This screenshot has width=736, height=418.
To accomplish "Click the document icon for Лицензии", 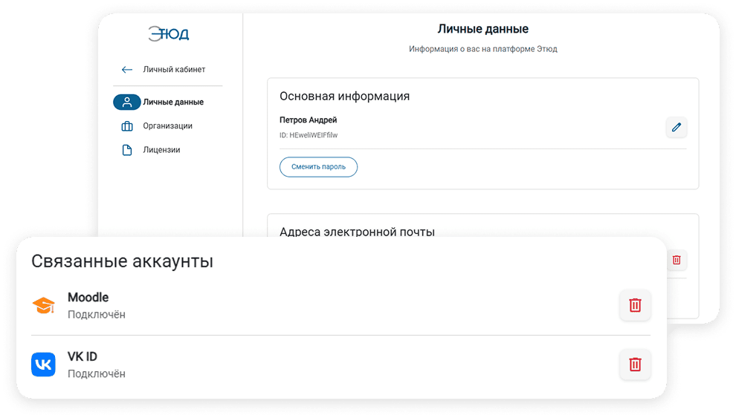I will point(127,150).
